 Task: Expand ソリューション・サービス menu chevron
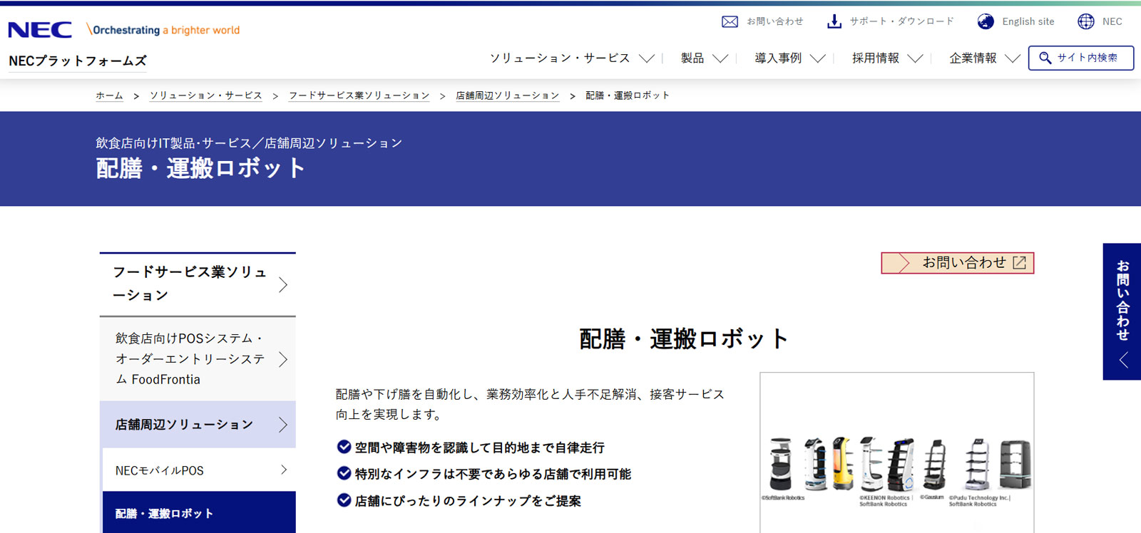click(x=647, y=58)
